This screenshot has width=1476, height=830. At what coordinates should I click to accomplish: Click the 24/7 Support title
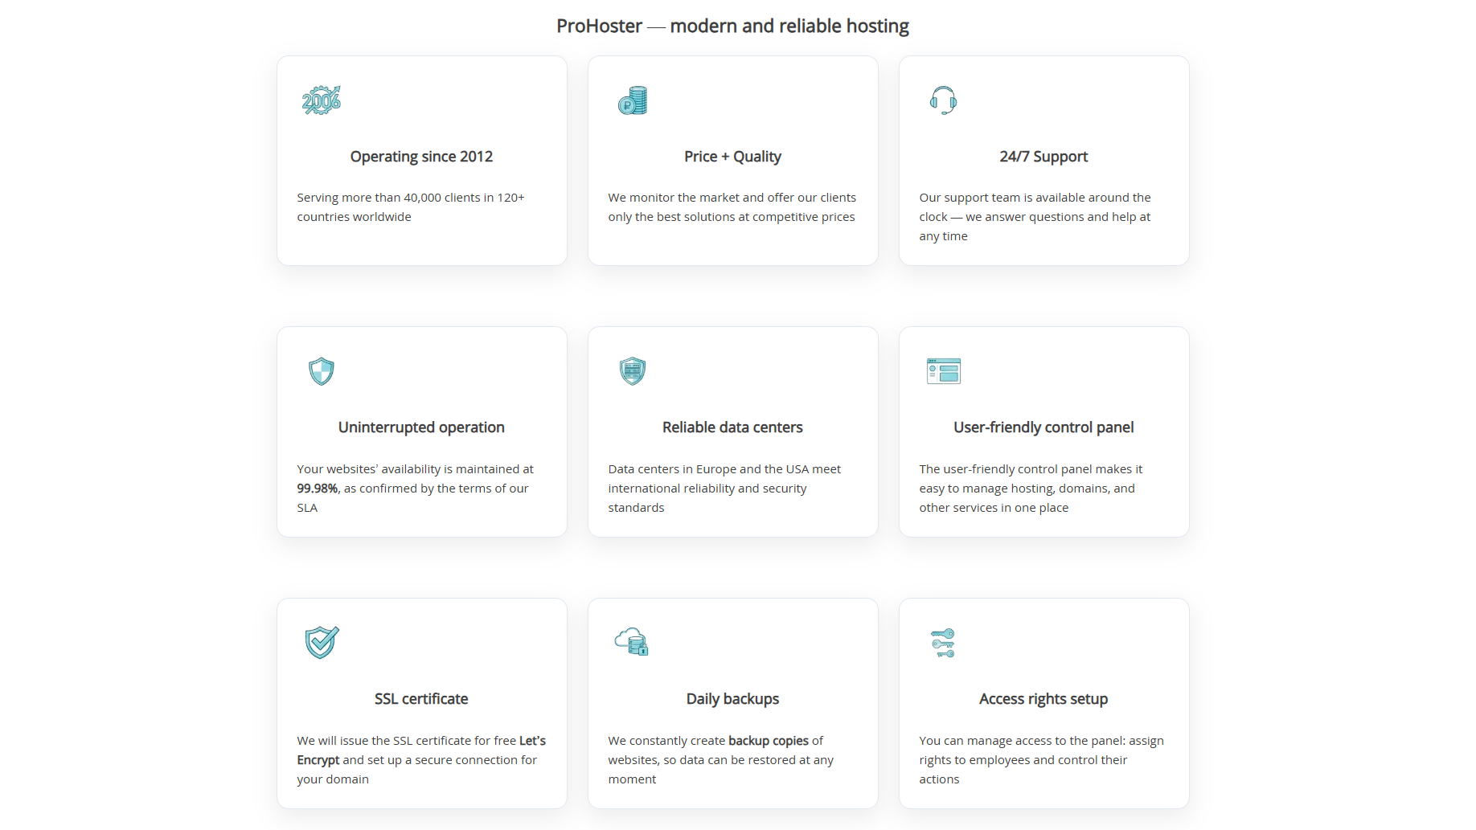(1043, 157)
